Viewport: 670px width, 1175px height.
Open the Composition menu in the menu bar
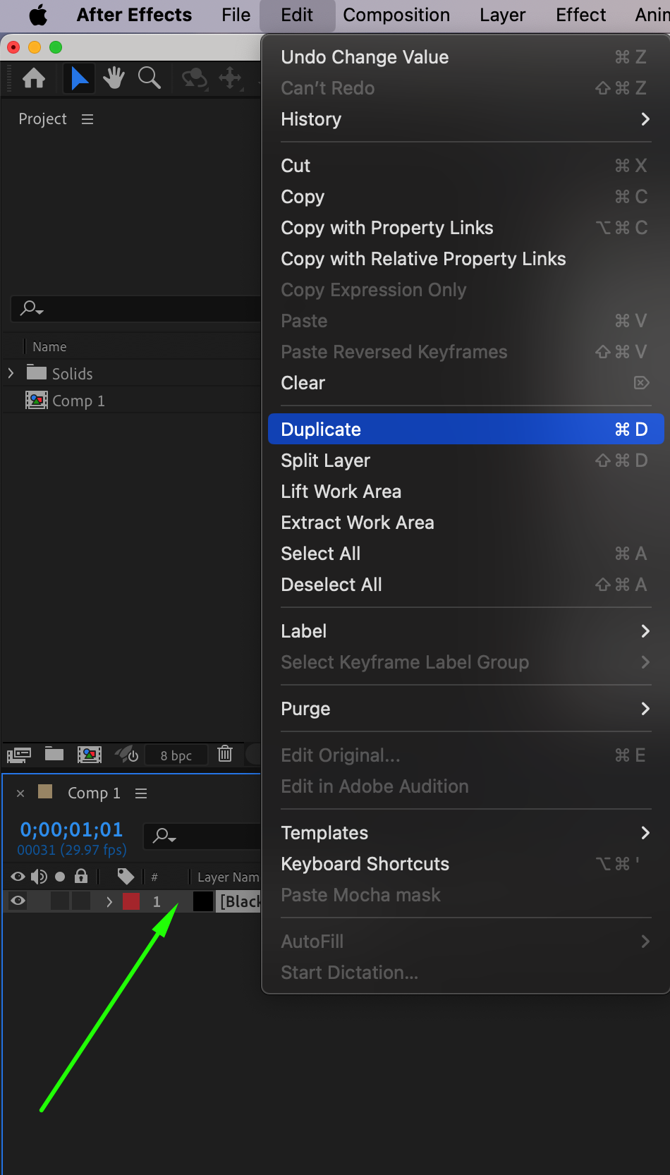coord(396,15)
